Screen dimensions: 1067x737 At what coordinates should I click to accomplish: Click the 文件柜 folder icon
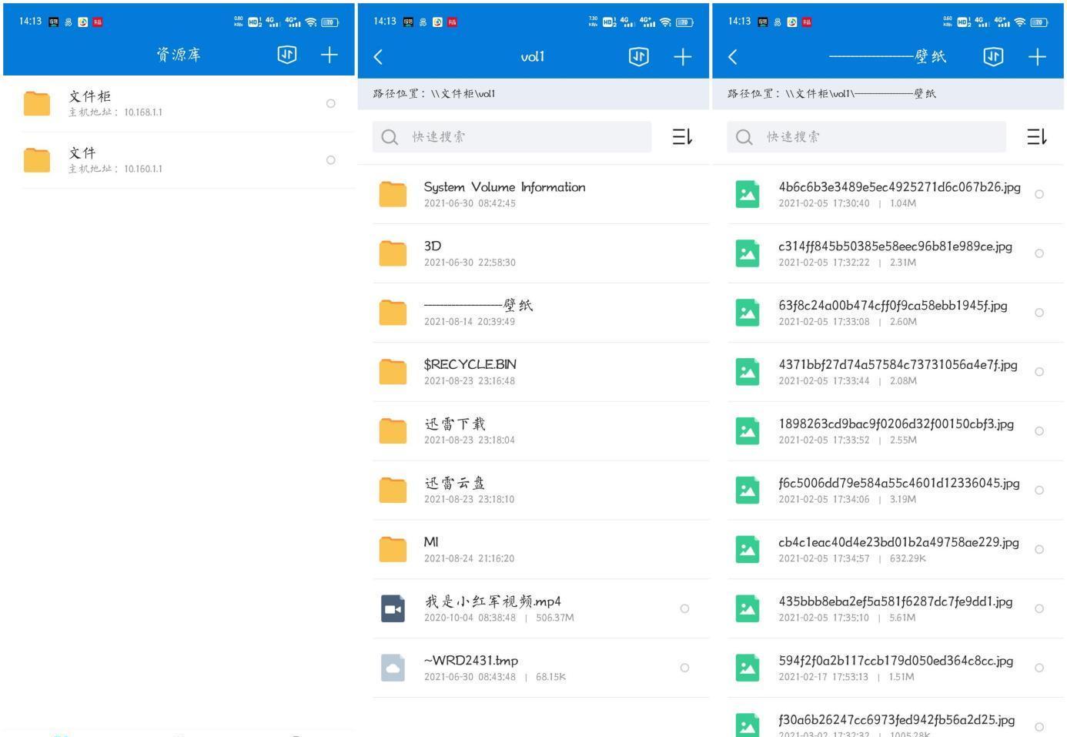37,103
